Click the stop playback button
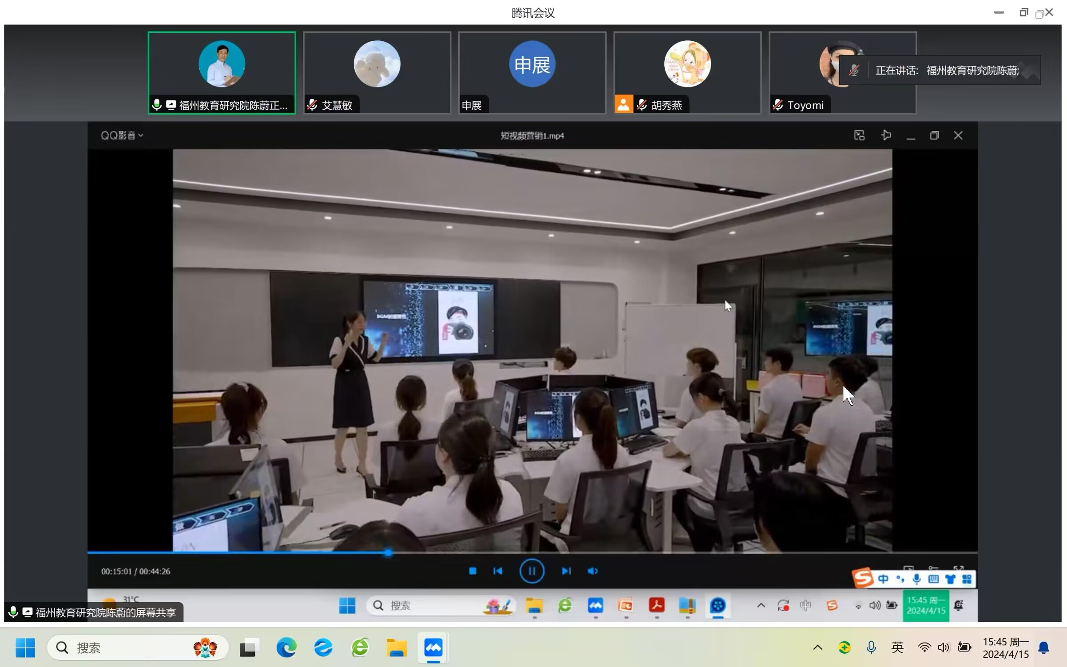The height and width of the screenshot is (667, 1067). 472,571
